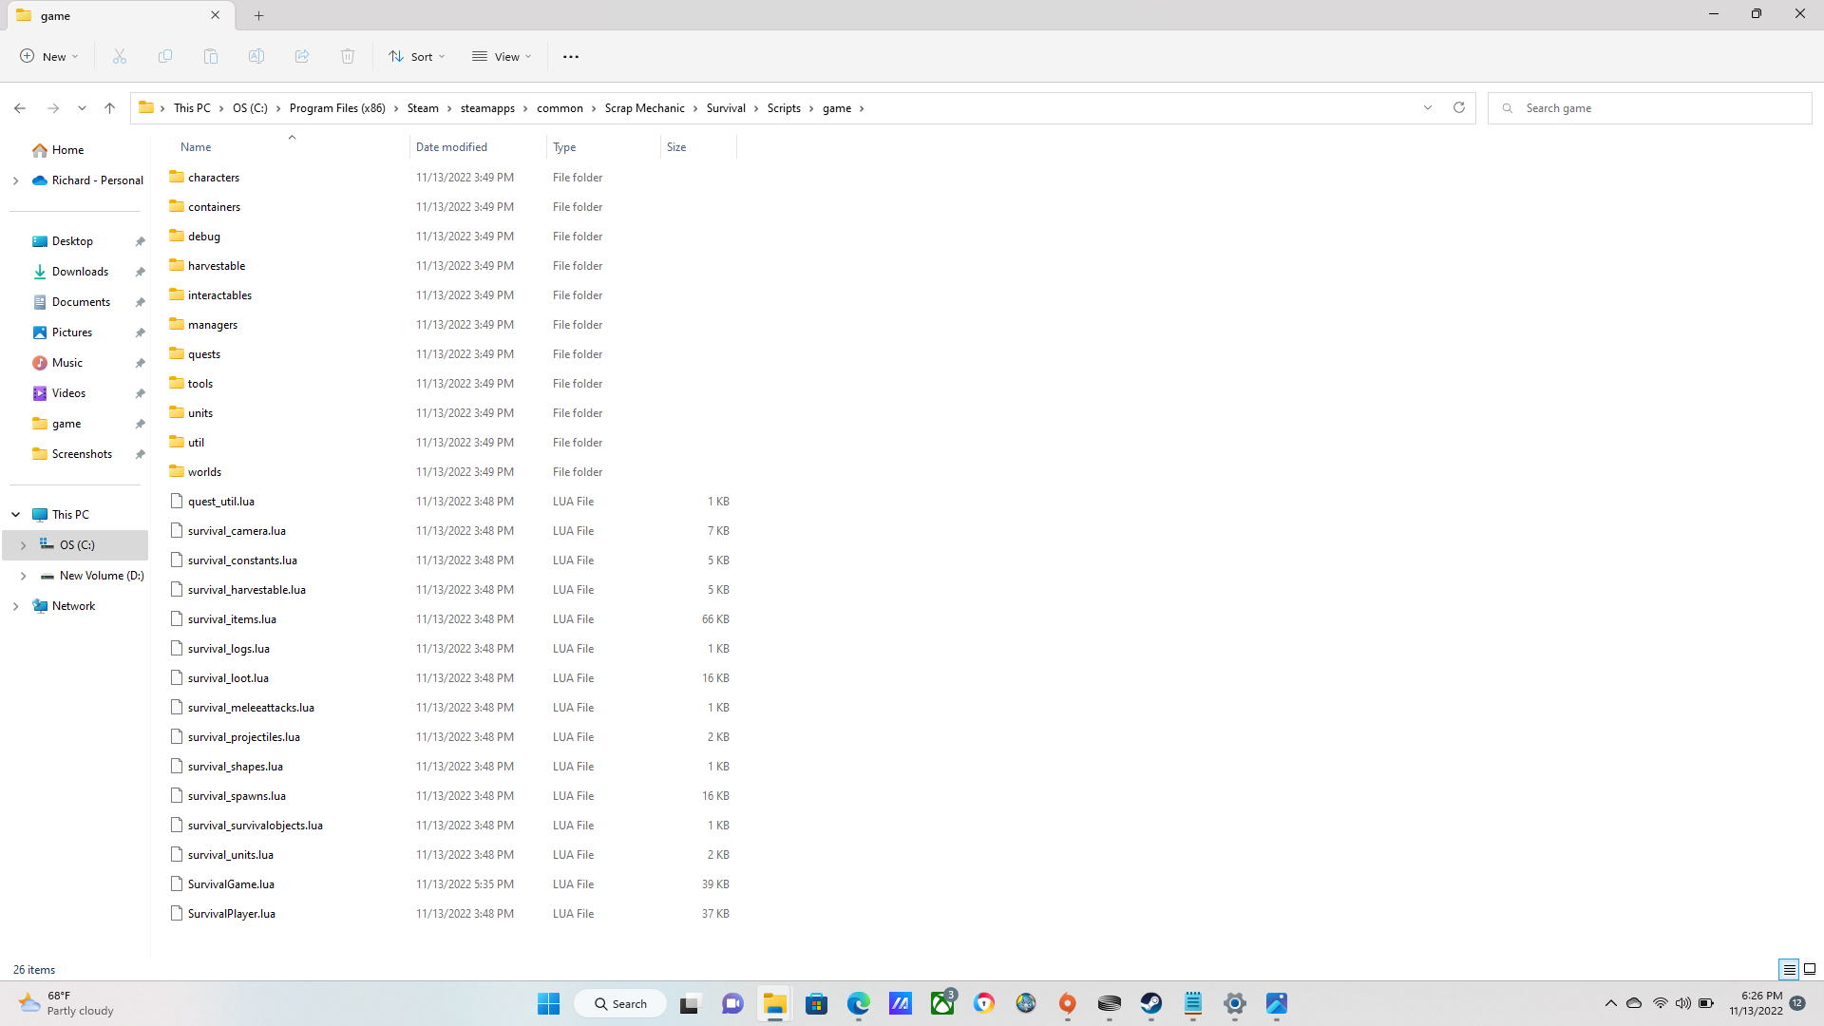
Task: Open the View dropdown menu
Action: click(502, 57)
